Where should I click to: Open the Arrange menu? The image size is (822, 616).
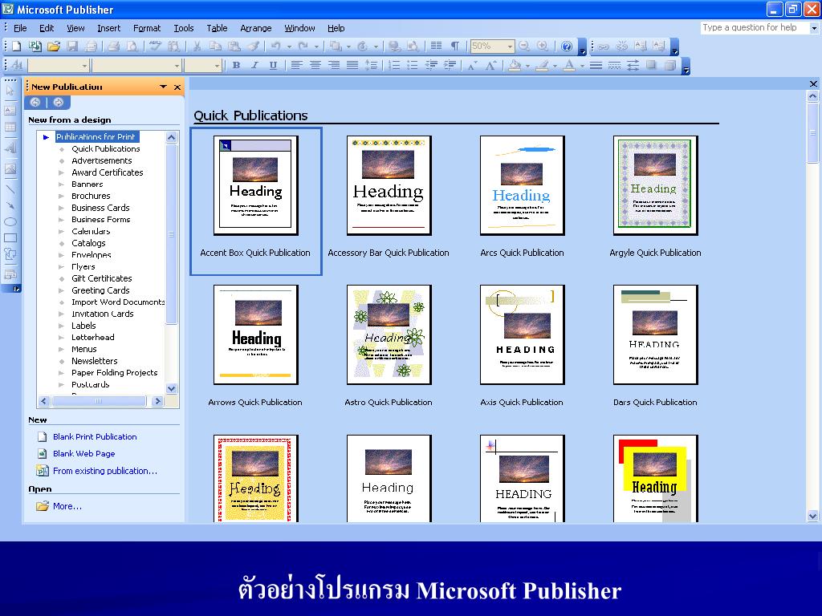point(256,28)
